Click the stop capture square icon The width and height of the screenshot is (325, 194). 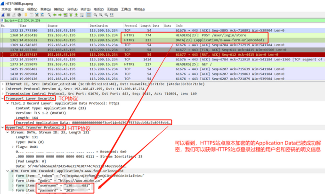9,15
